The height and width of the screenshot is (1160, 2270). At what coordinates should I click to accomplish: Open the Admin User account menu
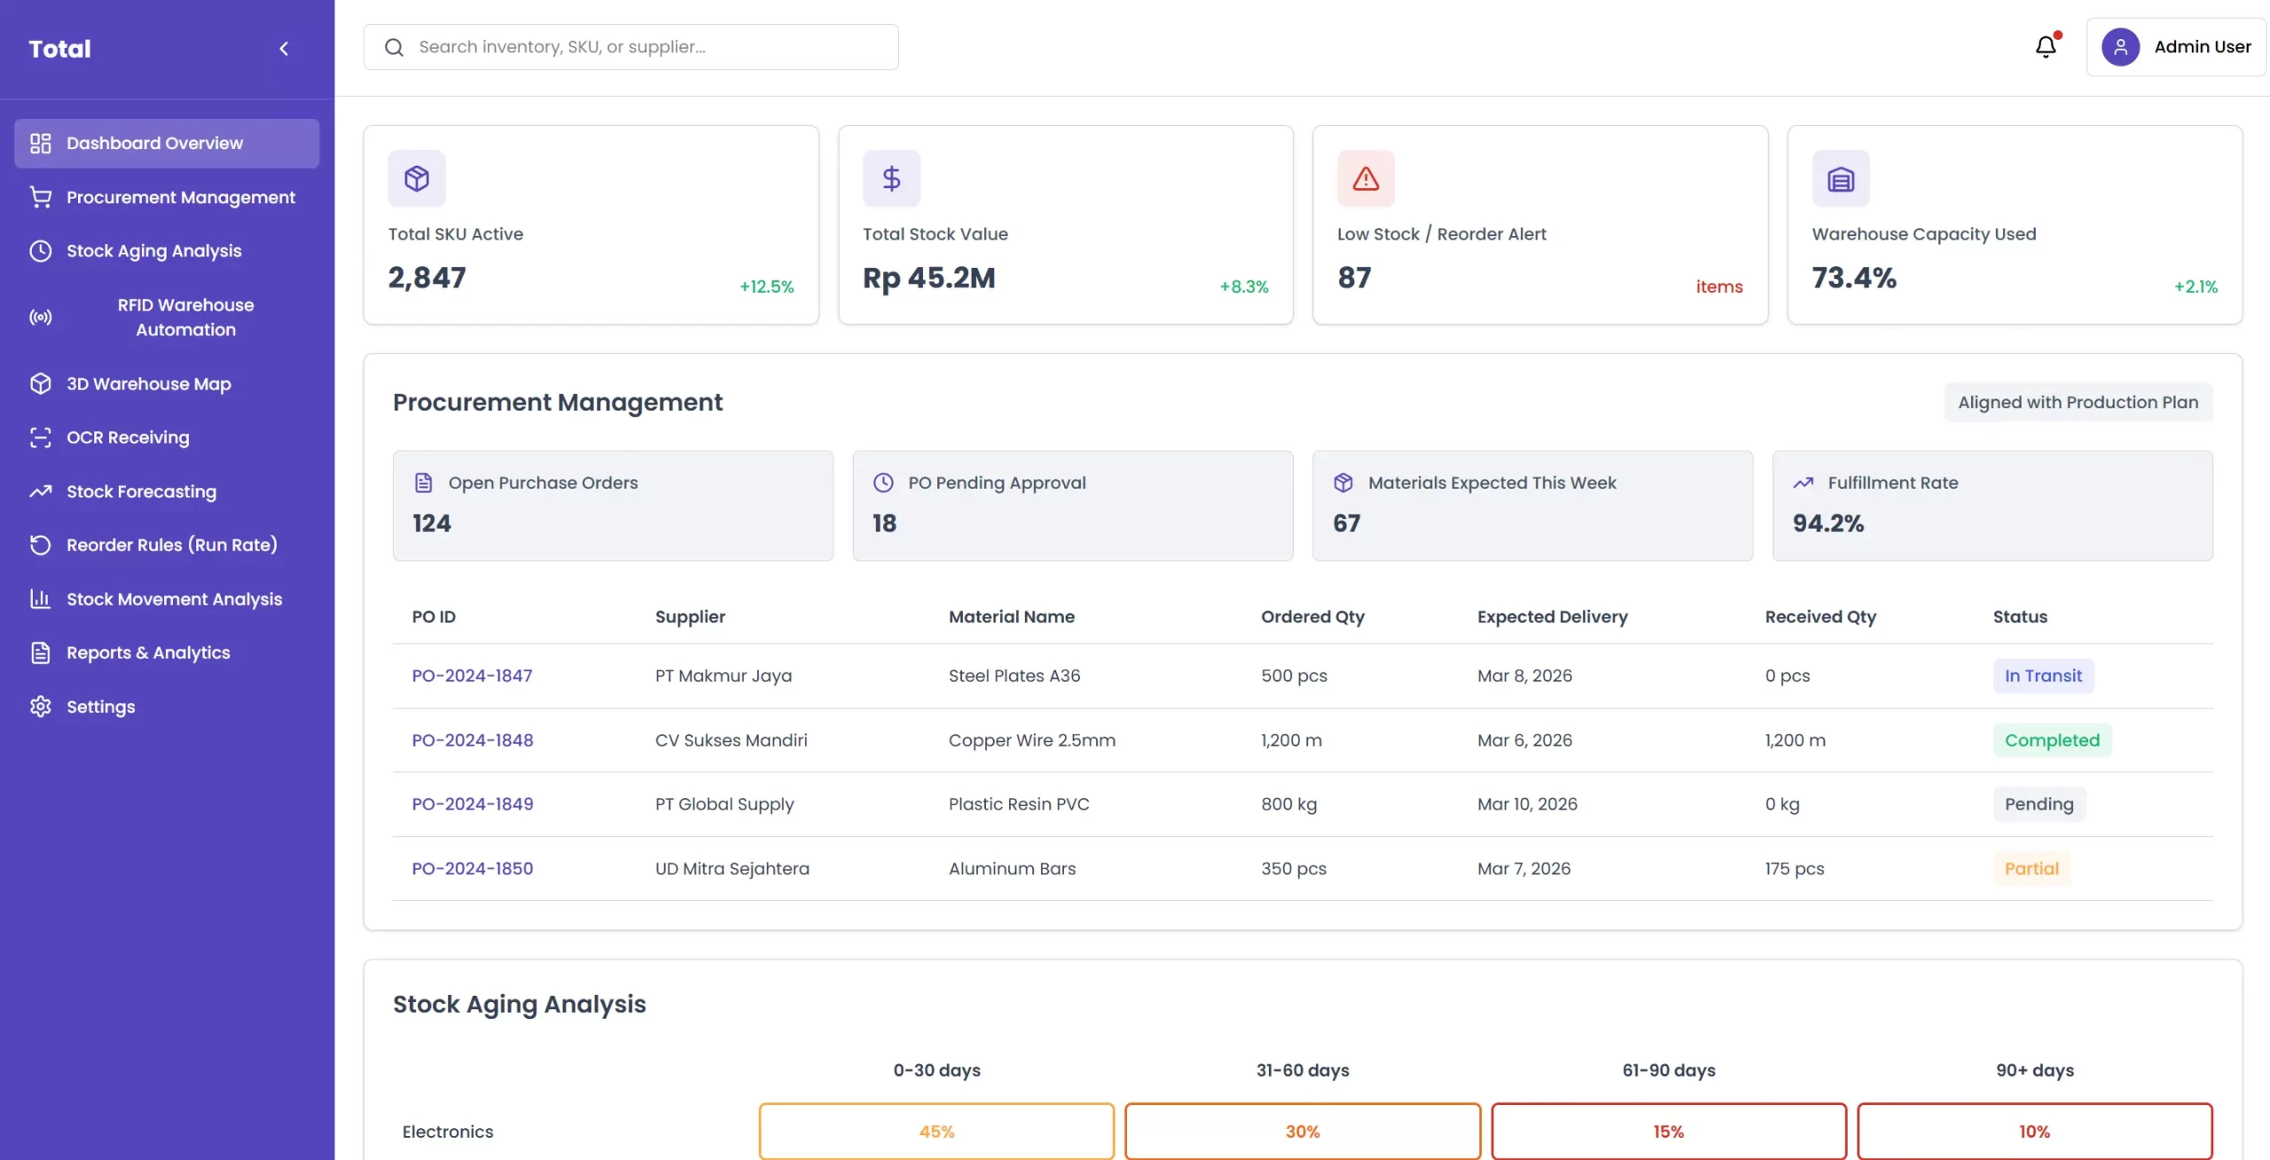(x=2201, y=47)
